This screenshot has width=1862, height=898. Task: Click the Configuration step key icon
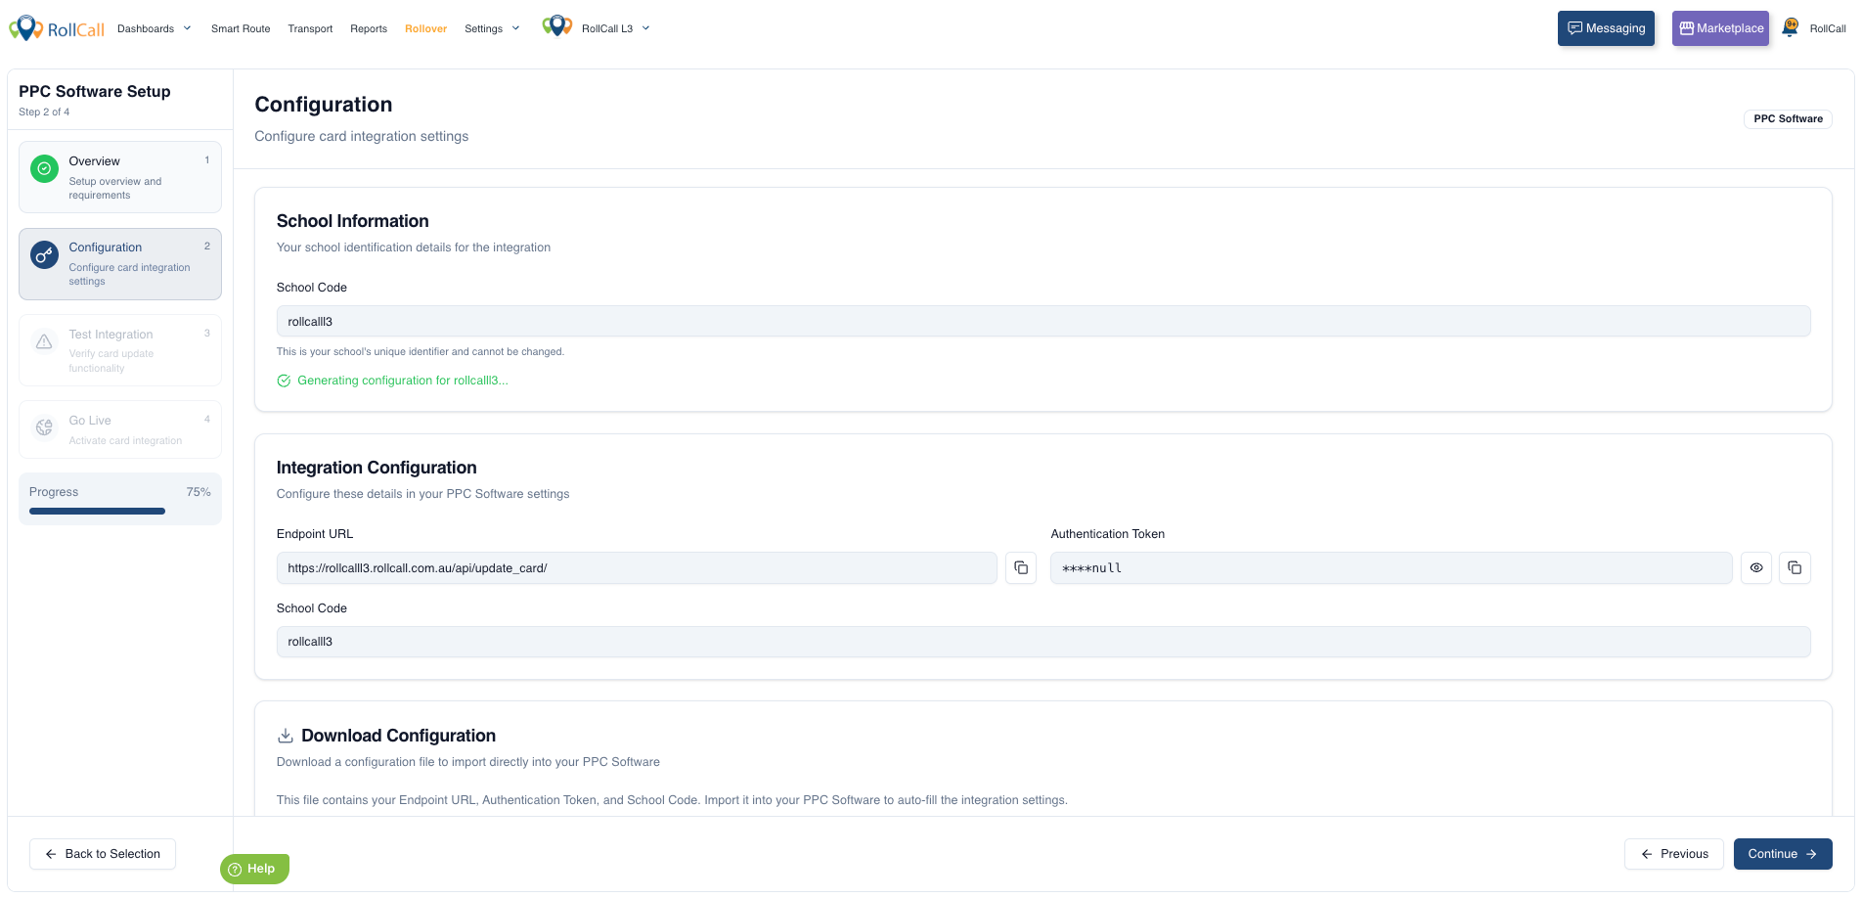(44, 255)
